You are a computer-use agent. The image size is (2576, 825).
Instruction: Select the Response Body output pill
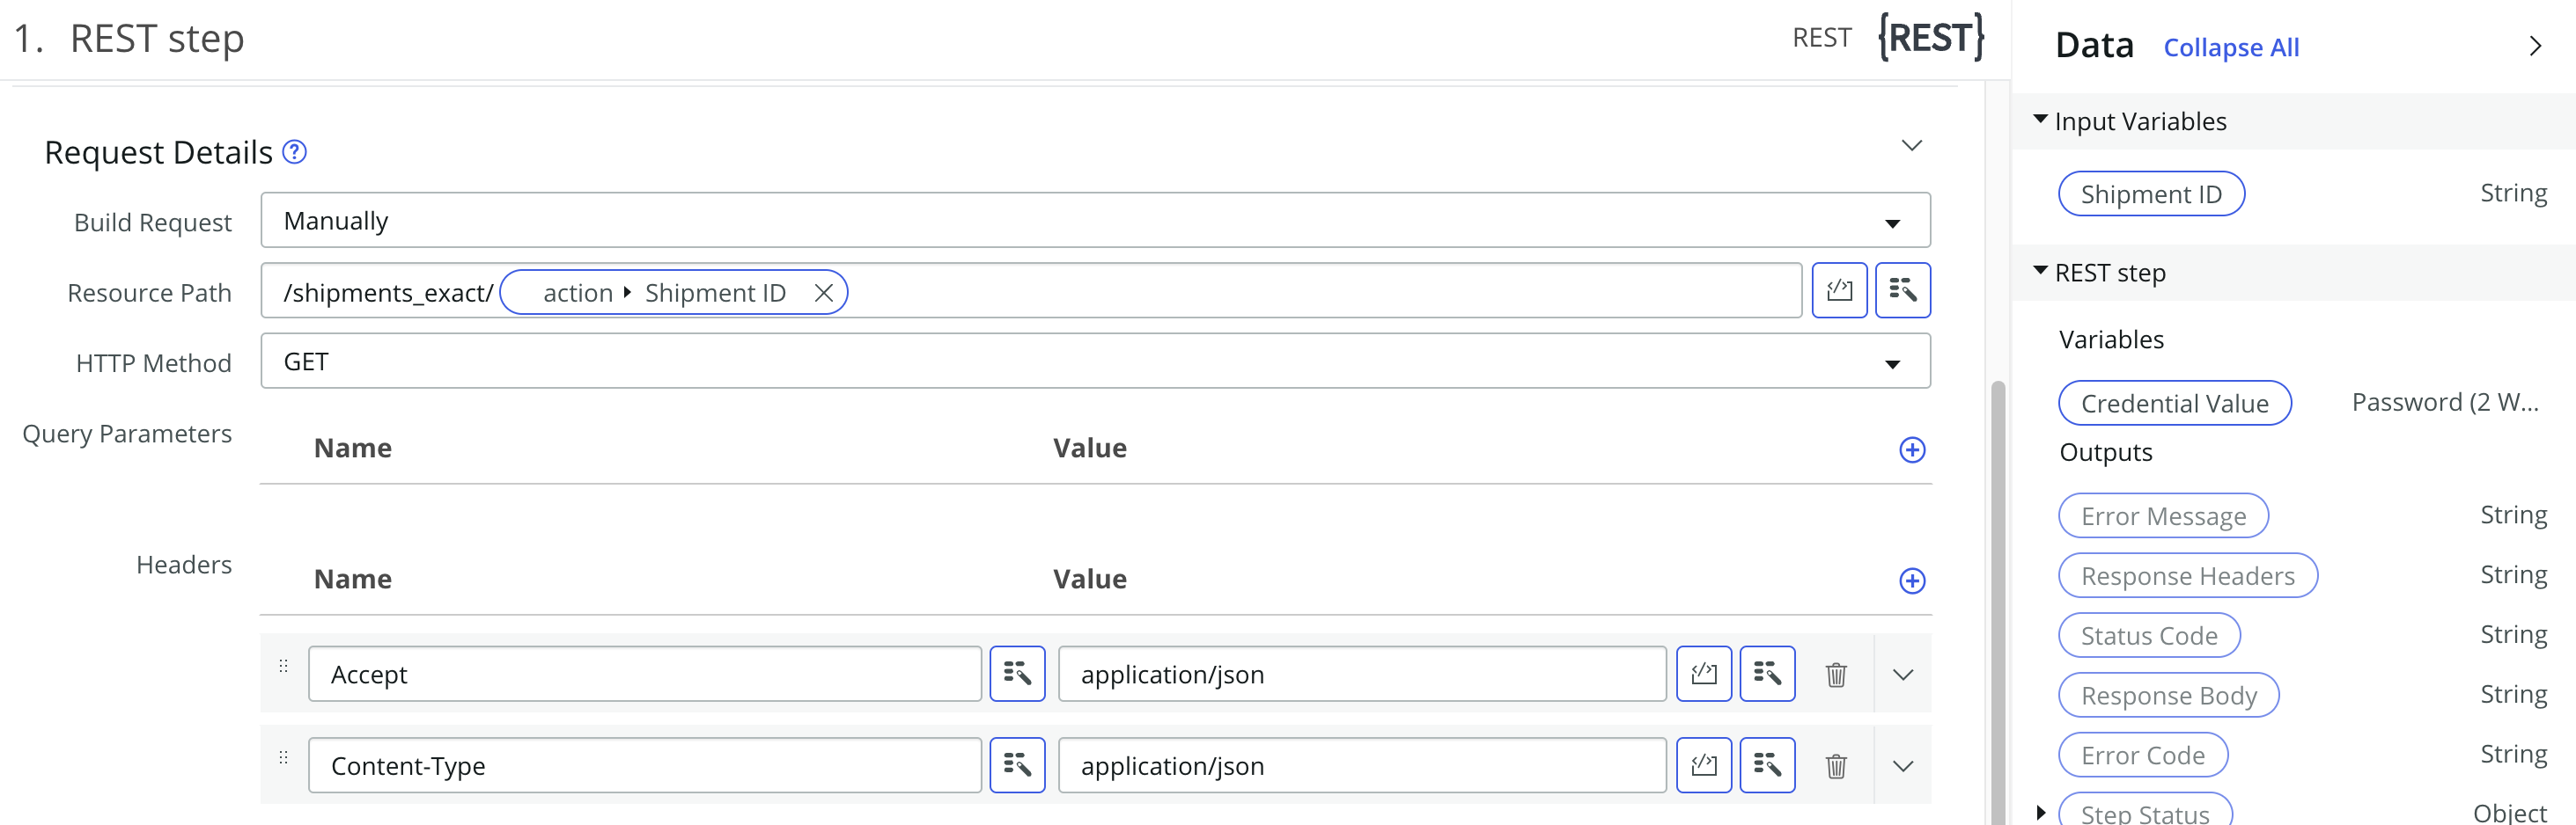click(x=2168, y=697)
